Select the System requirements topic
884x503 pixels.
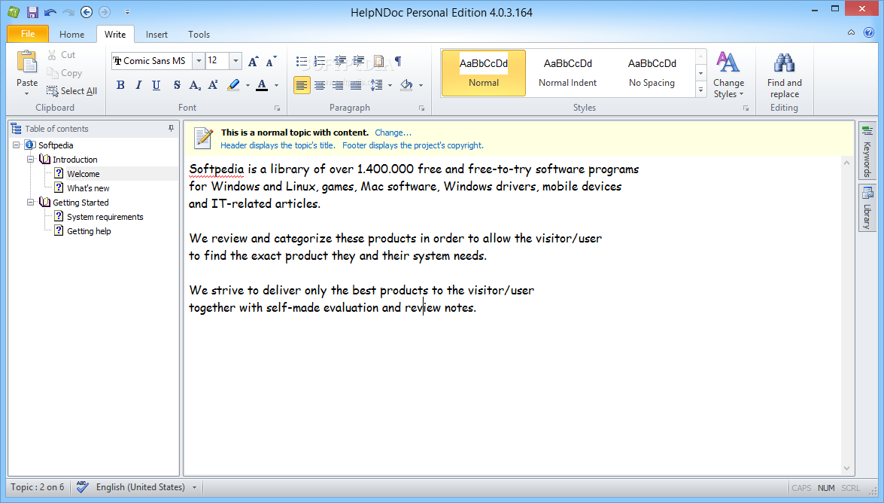pos(105,217)
